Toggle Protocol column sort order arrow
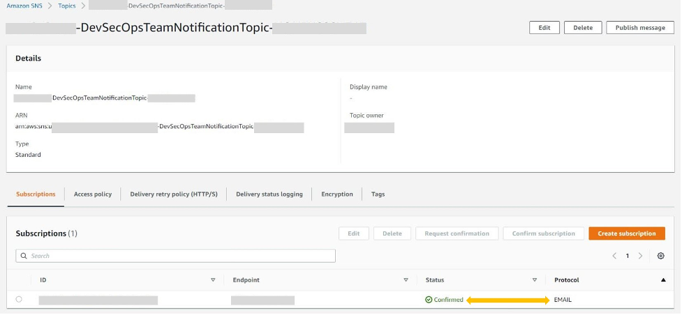682x315 pixels. pyautogui.click(x=663, y=280)
